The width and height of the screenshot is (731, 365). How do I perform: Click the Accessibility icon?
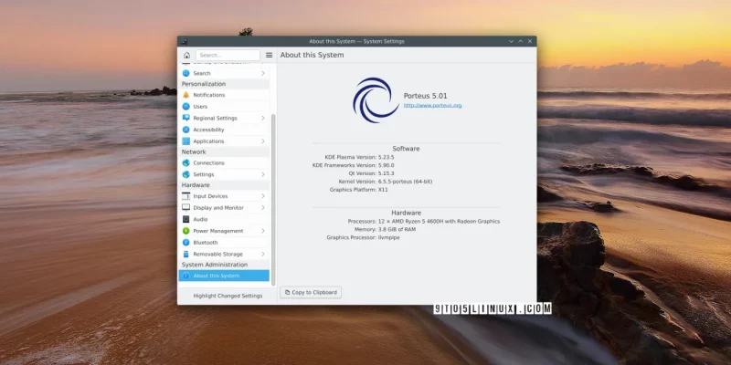point(186,130)
